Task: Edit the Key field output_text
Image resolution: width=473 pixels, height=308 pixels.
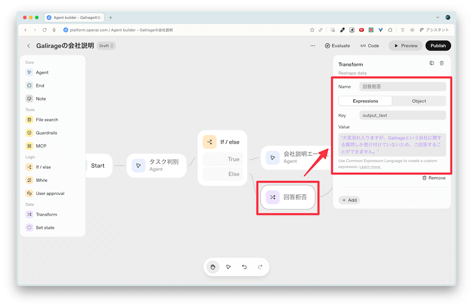Action: pos(403,116)
